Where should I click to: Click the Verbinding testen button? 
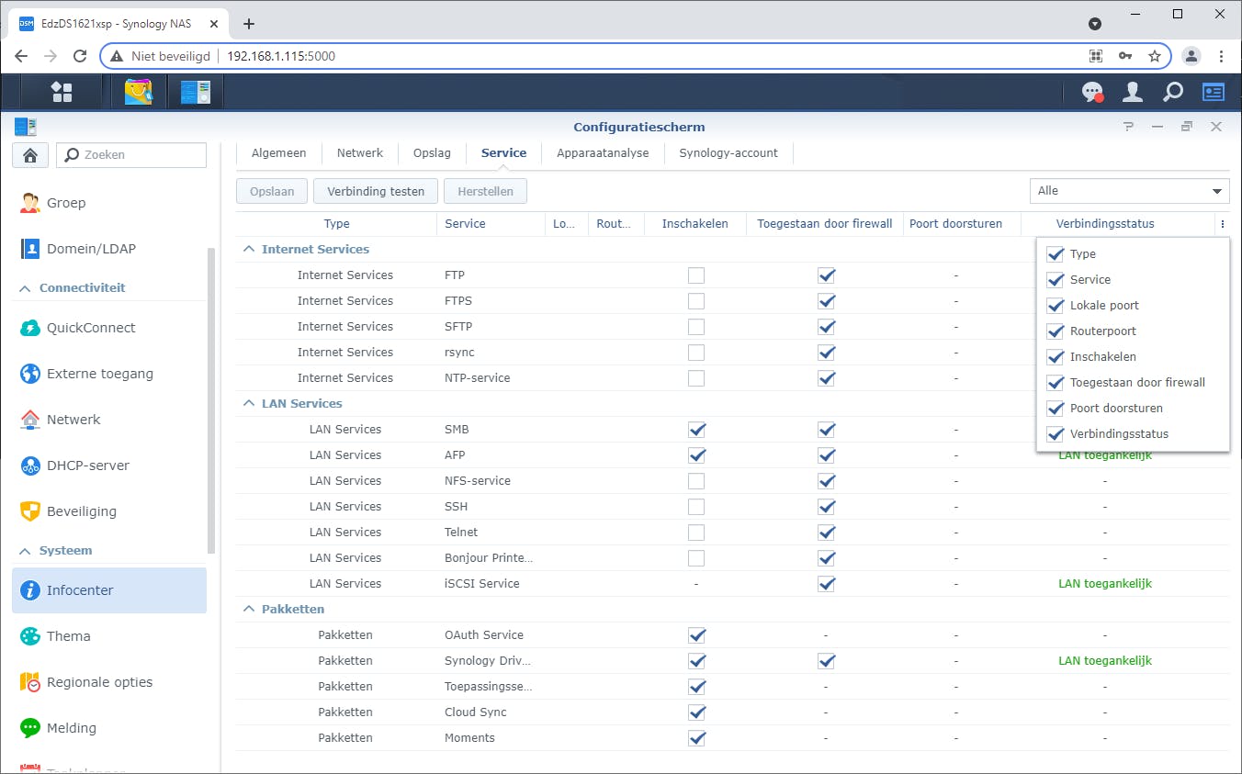tap(376, 191)
